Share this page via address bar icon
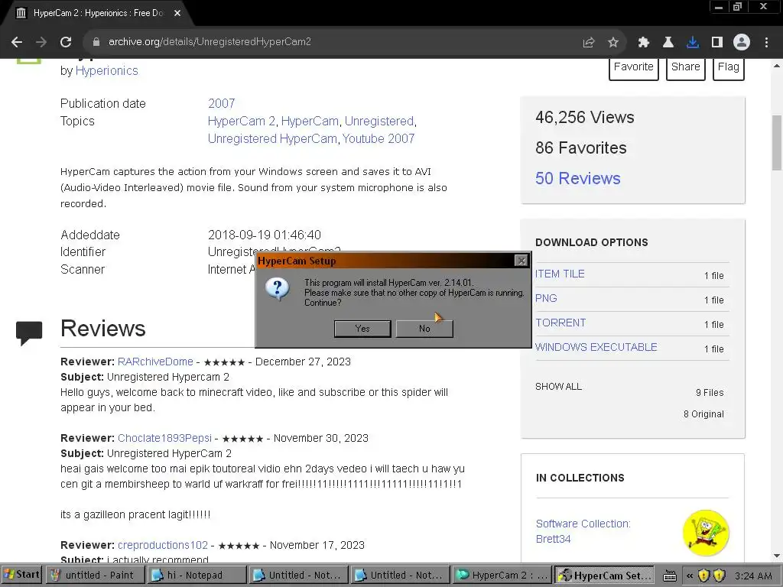Screen dimensions: 783x587 (588, 43)
